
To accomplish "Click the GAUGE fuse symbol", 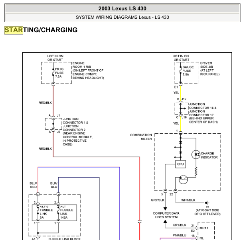I will (x=180, y=70).
